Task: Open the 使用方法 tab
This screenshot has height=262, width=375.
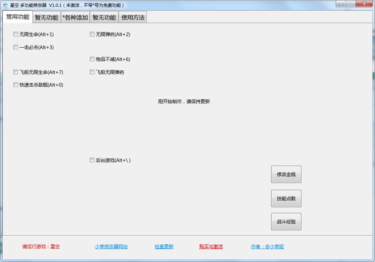Action: (133, 17)
